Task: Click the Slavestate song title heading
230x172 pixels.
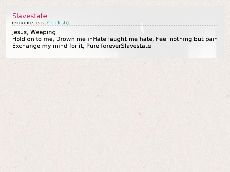Action: point(30,16)
